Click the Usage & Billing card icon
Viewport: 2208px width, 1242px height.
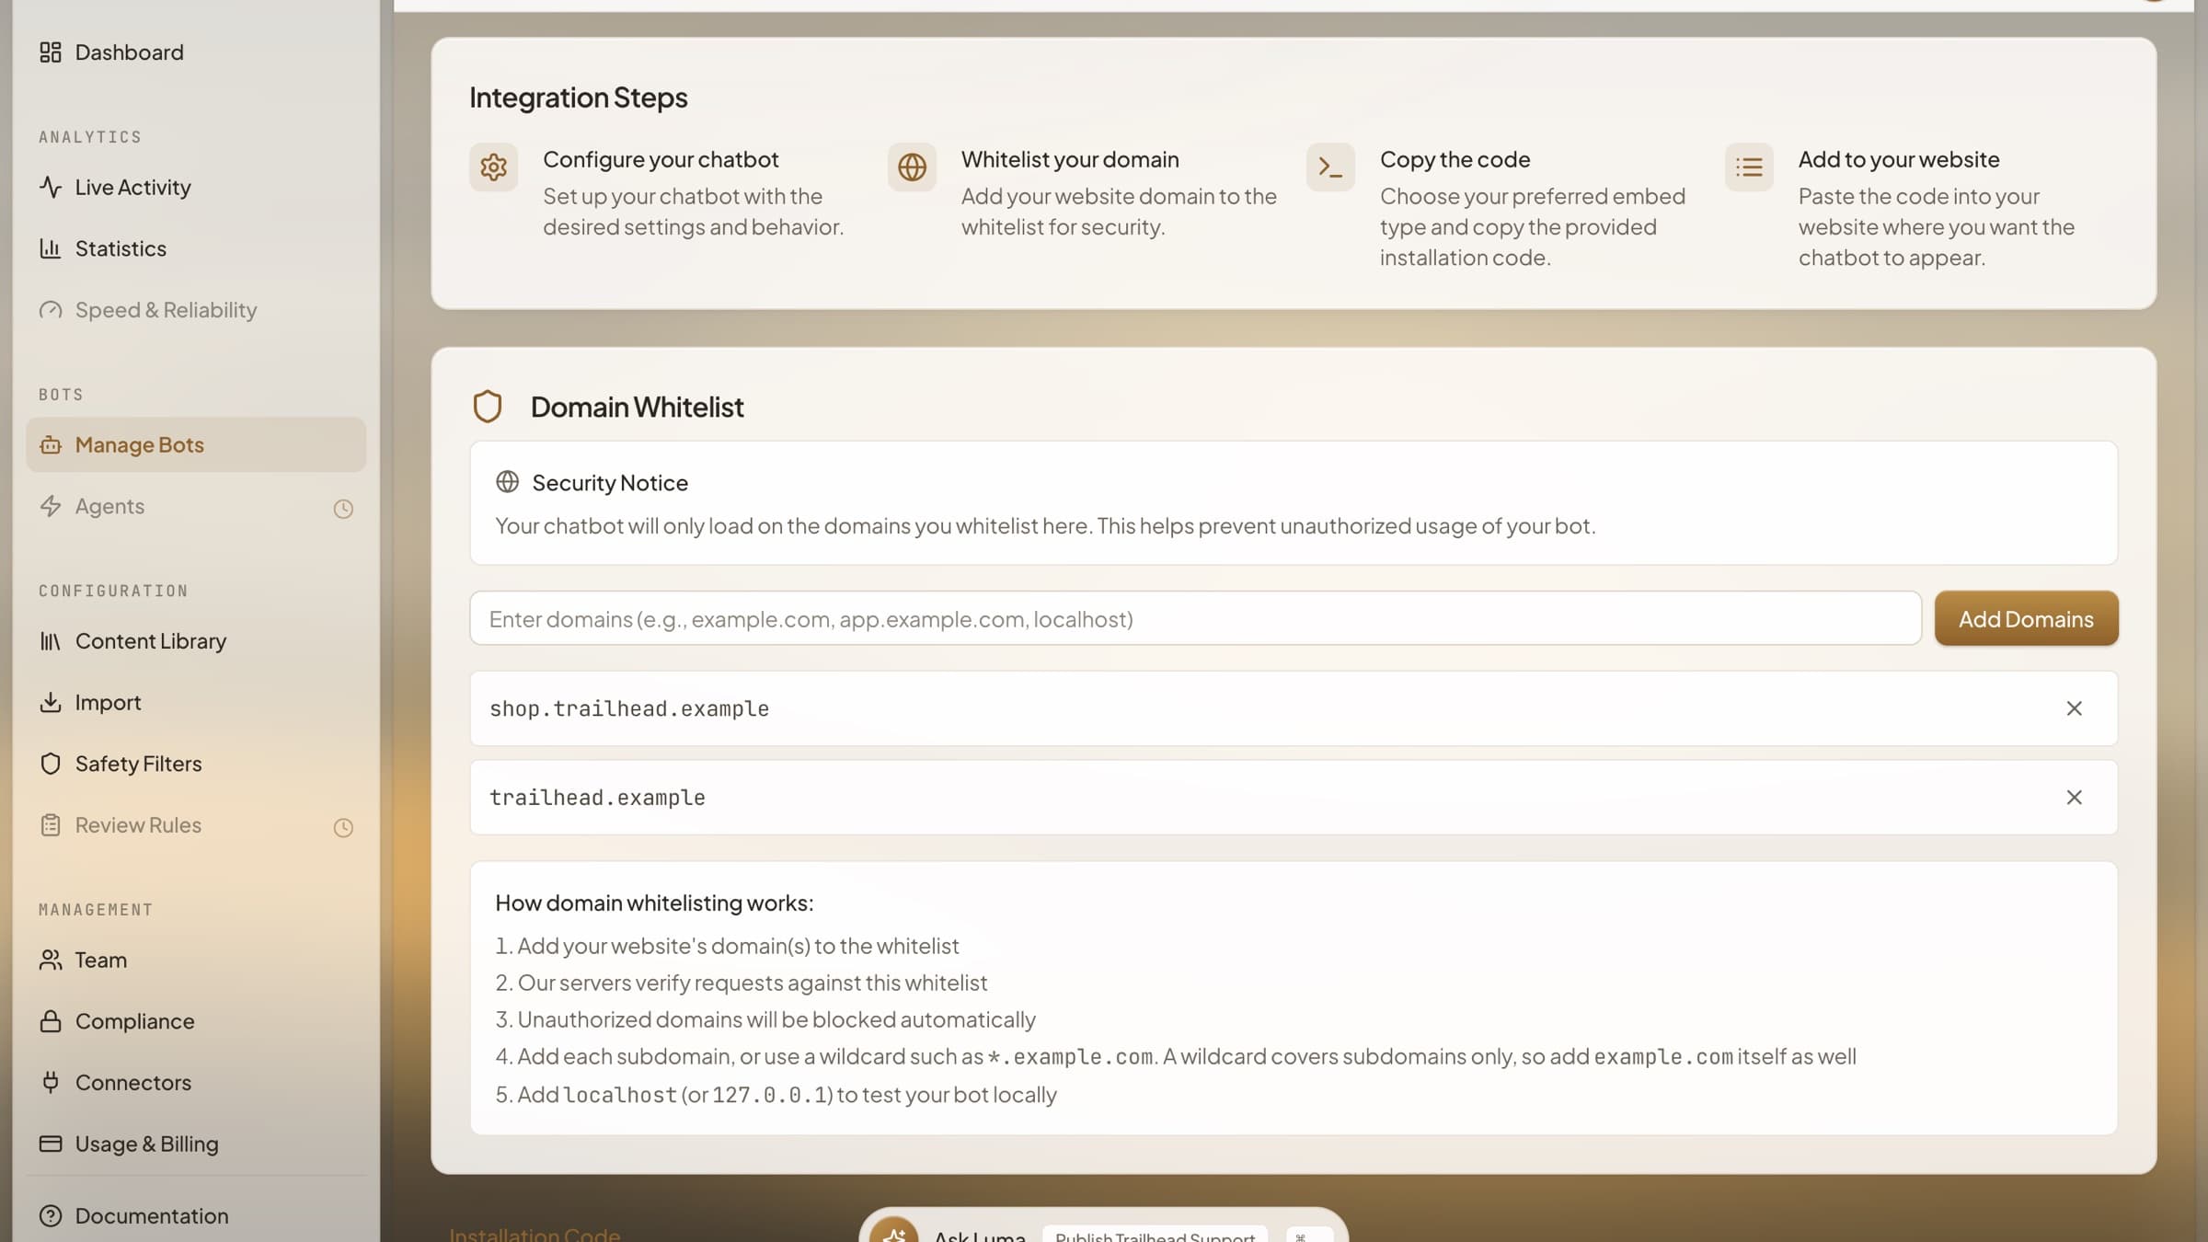(51, 1144)
